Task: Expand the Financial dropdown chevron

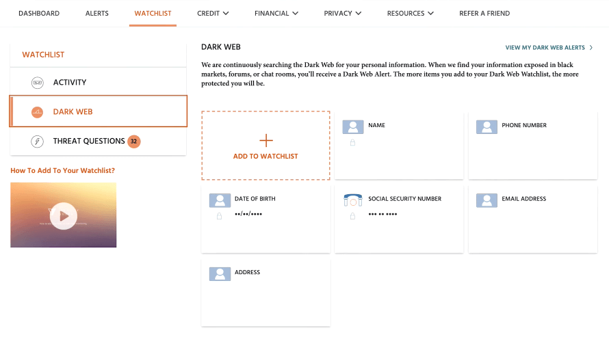Action: coord(295,13)
